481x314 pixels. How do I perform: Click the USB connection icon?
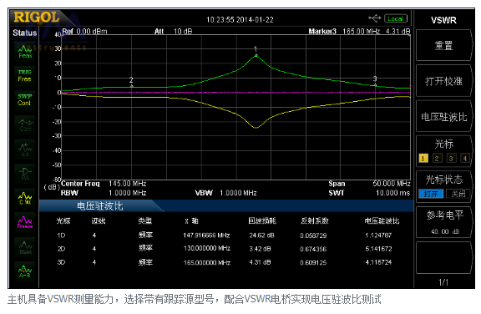pos(375,18)
